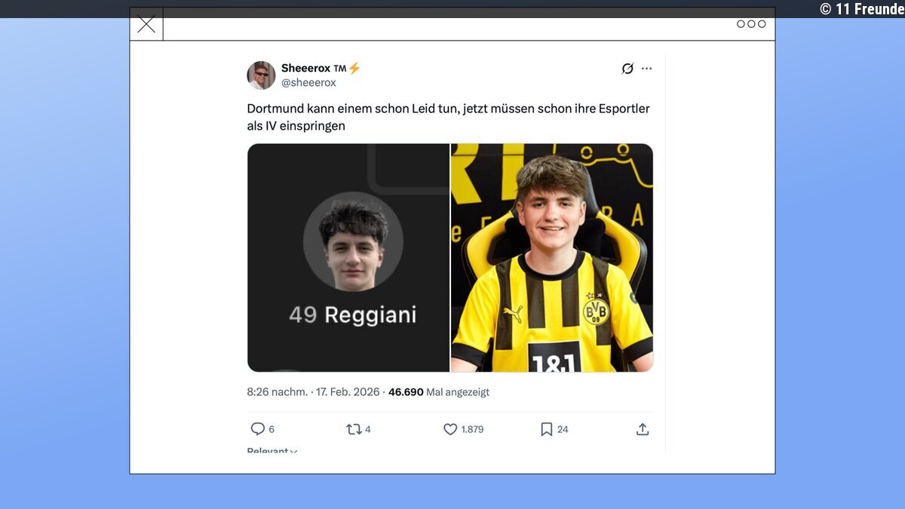905x509 pixels.
Task: Click the 49 Reggiani name label
Action: (352, 314)
